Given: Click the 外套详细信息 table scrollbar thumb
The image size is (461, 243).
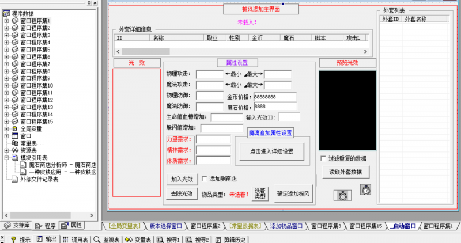Looking at the screenshot, I should pyautogui.click(x=146, y=52).
